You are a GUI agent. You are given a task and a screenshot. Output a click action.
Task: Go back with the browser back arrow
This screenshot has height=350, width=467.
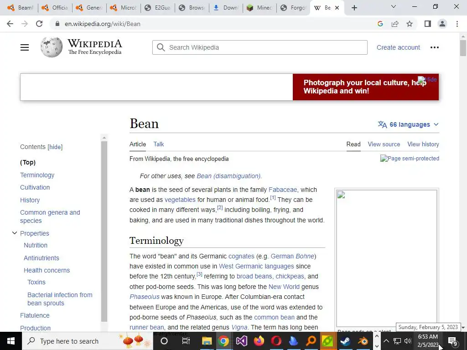[10, 24]
